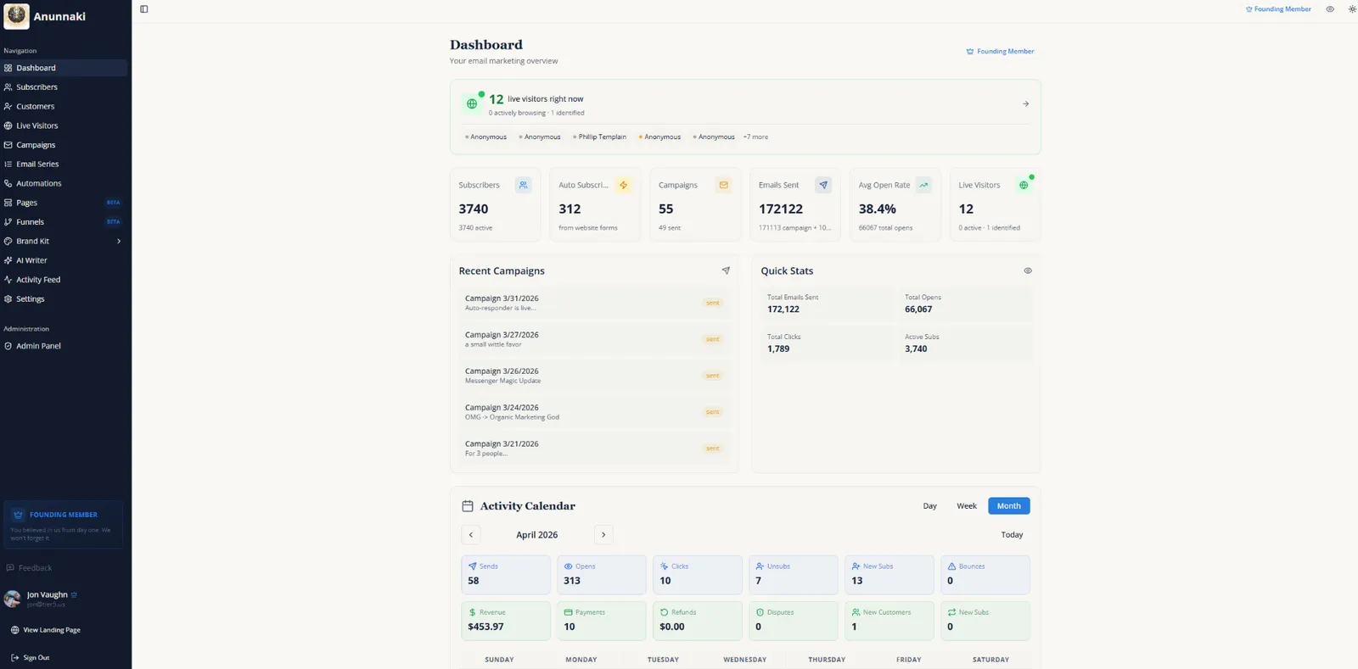
Task: Toggle the light/dark theme sun icon
Action: (x=1352, y=9)
